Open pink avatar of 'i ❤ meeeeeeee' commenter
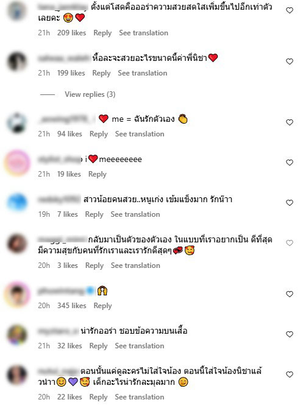The image size is (300, 408). 17,163
